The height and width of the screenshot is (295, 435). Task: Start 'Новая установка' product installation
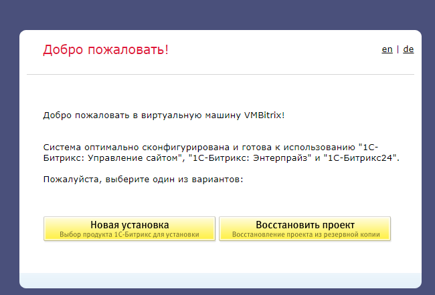tap(129, 228)
